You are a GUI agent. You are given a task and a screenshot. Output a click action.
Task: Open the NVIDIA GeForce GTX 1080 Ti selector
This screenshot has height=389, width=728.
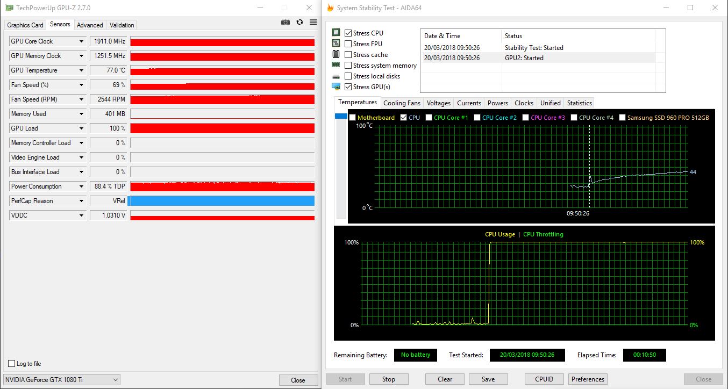(62, 380)
